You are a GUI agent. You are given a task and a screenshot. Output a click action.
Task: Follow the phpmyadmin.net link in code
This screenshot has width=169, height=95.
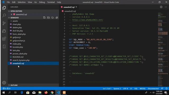88,20
